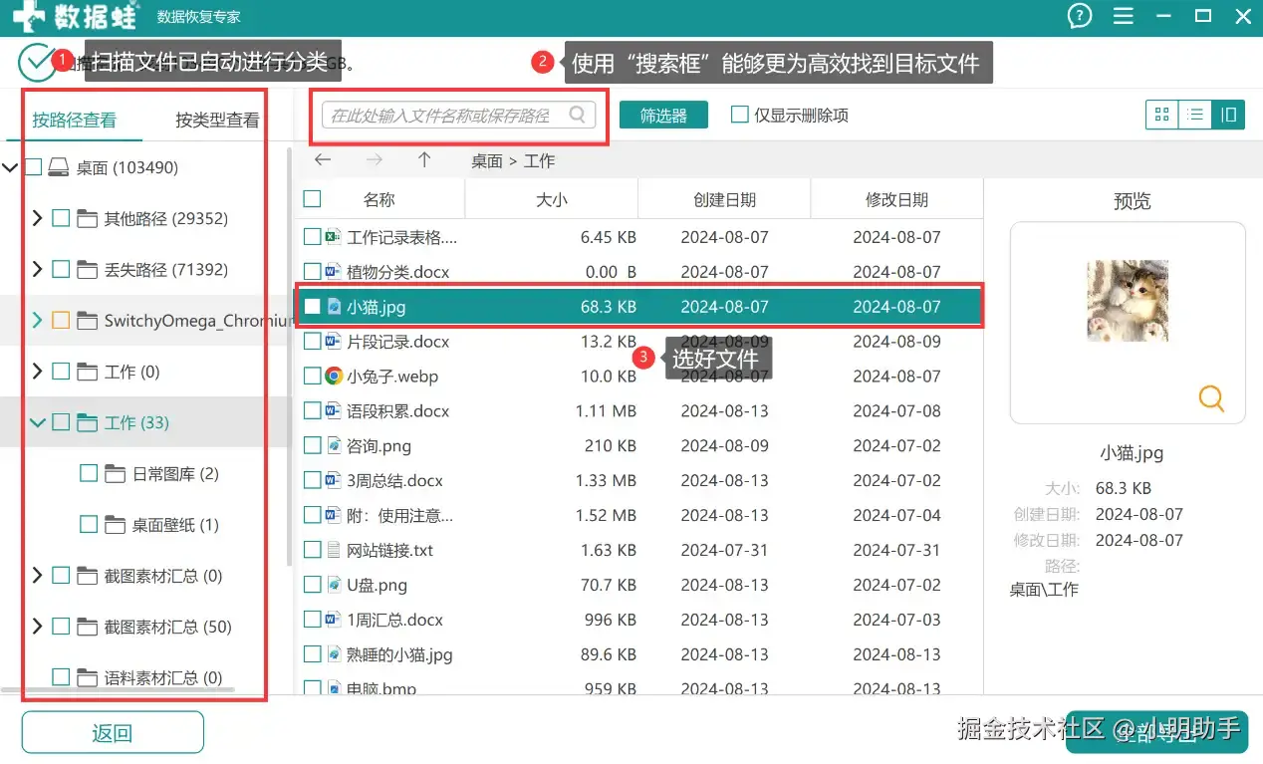
Task: Switch to thumbnail grid view
Action: click(1161, 115)
